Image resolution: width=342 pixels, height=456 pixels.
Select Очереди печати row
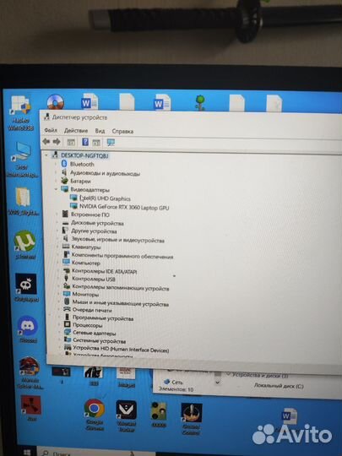(92, 310)
